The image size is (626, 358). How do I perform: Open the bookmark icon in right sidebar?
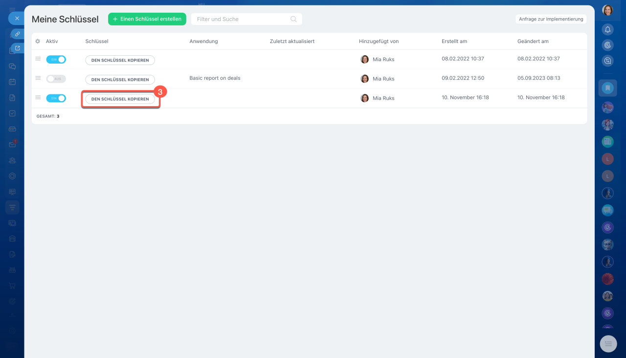(607, 88)
